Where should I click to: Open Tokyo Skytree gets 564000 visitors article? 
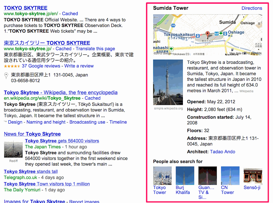coord(62,141)
